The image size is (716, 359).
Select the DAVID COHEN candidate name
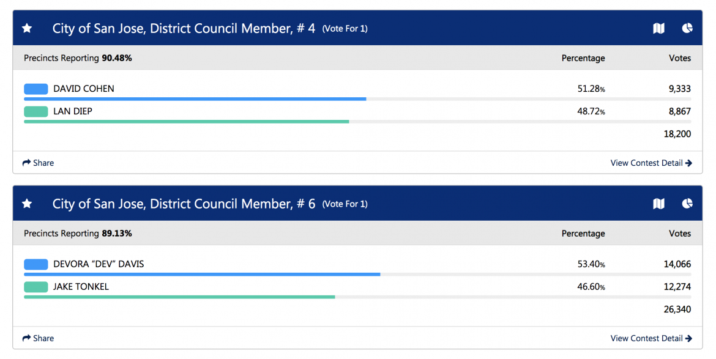84,89
